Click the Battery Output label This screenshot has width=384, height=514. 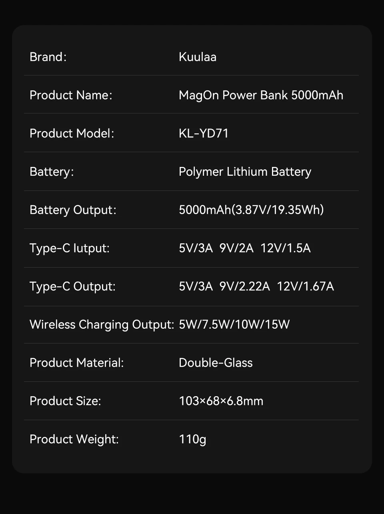[73, 210]
